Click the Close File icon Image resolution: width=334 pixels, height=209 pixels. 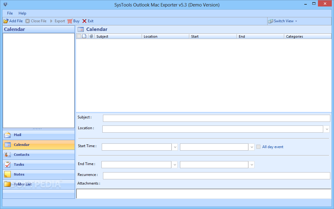[28, 21]
